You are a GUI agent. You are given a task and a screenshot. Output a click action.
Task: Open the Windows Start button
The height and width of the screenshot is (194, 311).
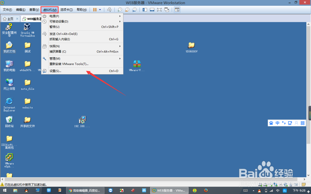pos(5,191)
